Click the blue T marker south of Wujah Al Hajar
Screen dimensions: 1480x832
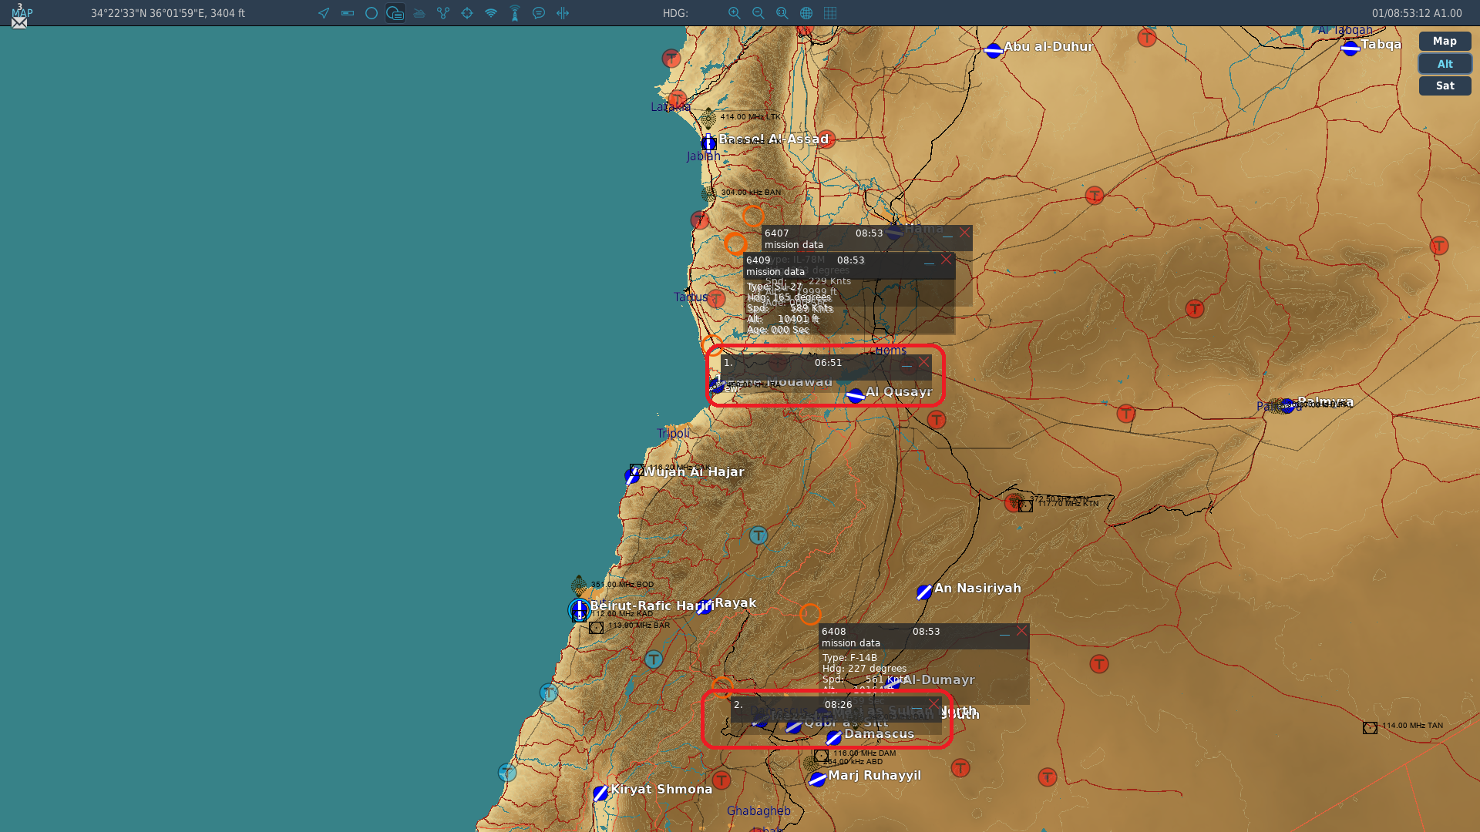point(758,535)
